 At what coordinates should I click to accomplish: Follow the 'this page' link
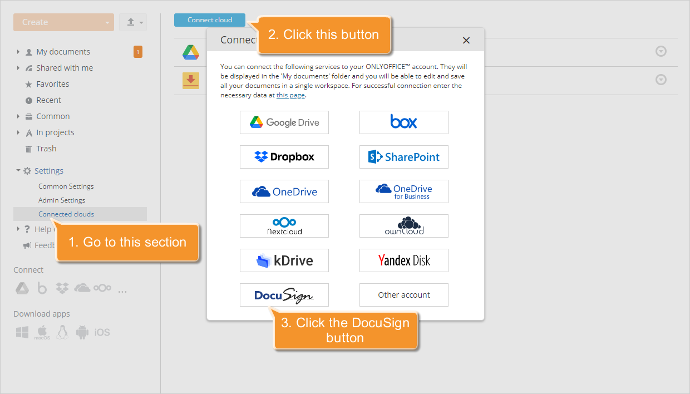point(290,95)
